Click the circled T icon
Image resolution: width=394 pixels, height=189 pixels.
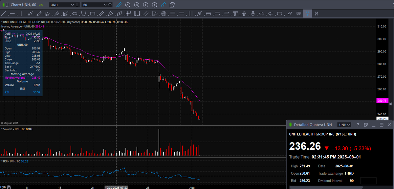[145, 5]
